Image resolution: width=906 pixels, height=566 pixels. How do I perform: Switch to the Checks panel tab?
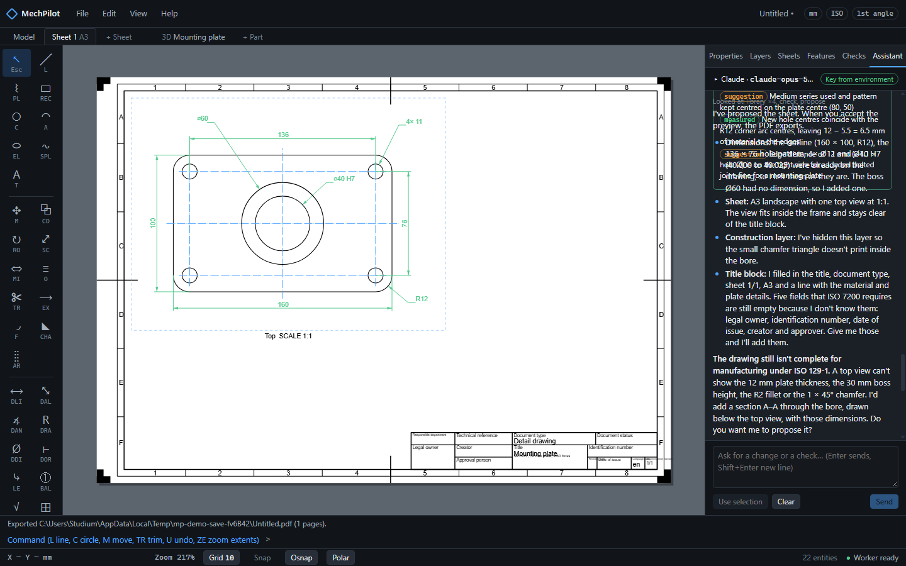(854, 56)
